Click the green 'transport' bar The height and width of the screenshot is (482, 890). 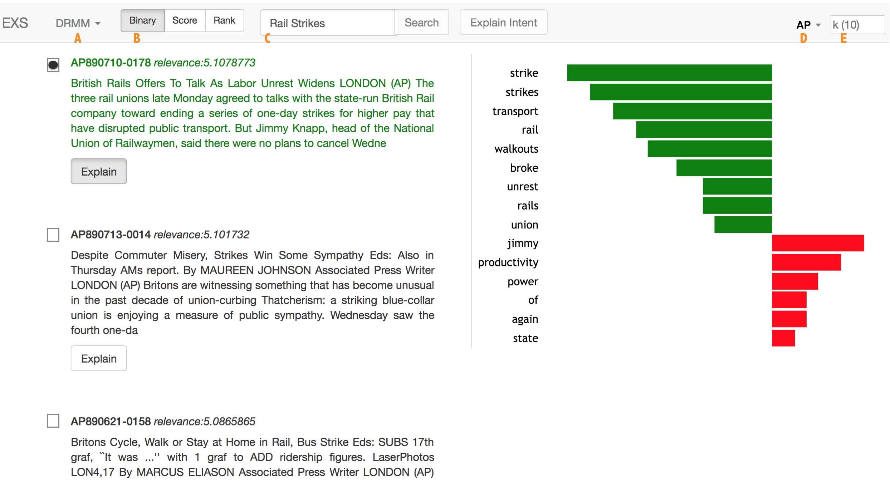[692, 111]
